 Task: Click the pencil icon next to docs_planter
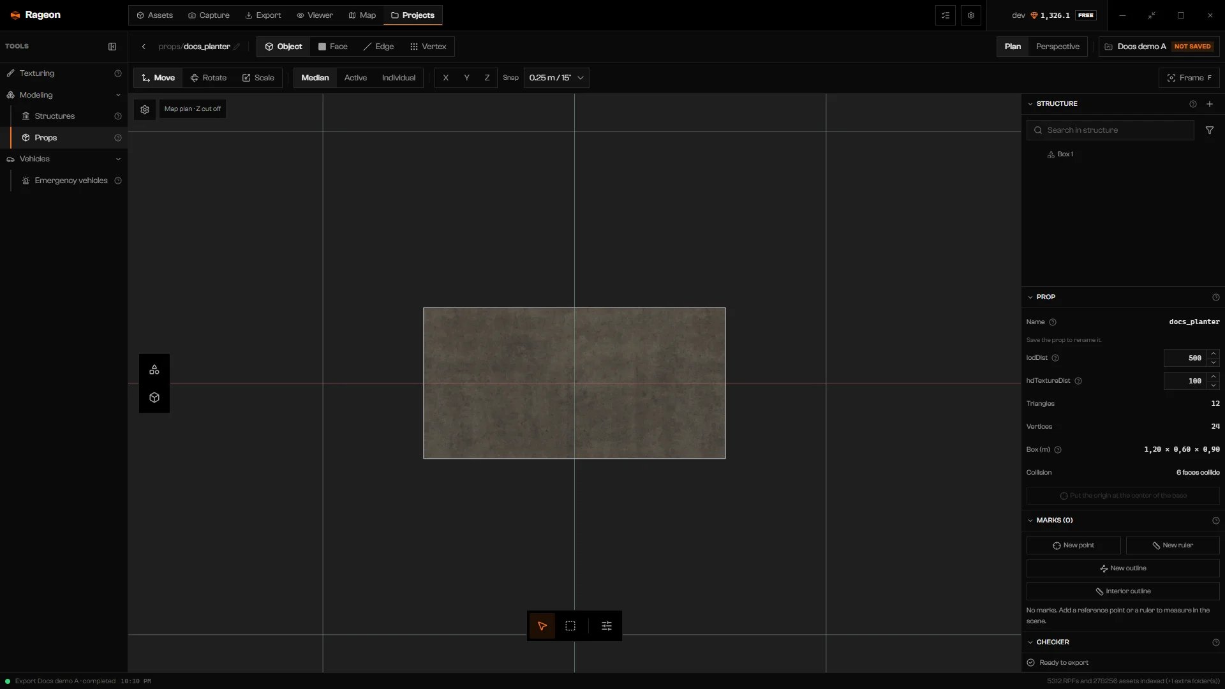(237, 47)
